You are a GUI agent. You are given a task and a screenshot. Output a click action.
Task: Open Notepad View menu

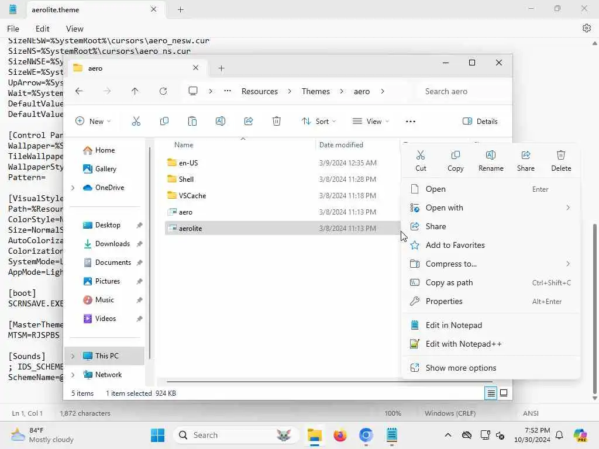click(74, 29)
